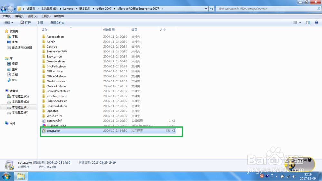Select the Updates folder icon

43,111
